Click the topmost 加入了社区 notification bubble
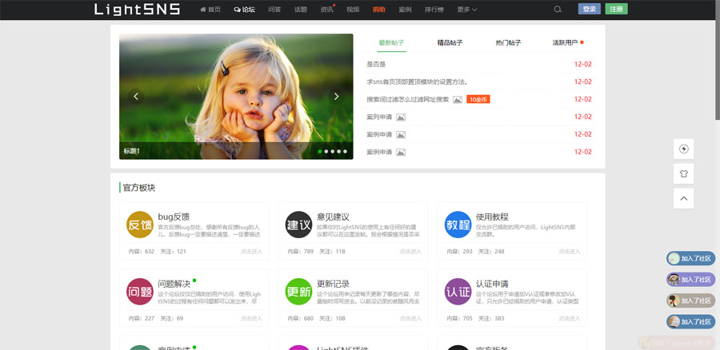Screen dimensions: 720x350 (690, 258)
